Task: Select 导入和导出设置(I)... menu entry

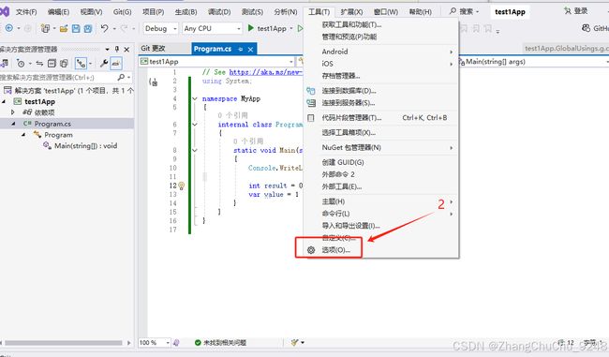Action: [x=350, y=225]
